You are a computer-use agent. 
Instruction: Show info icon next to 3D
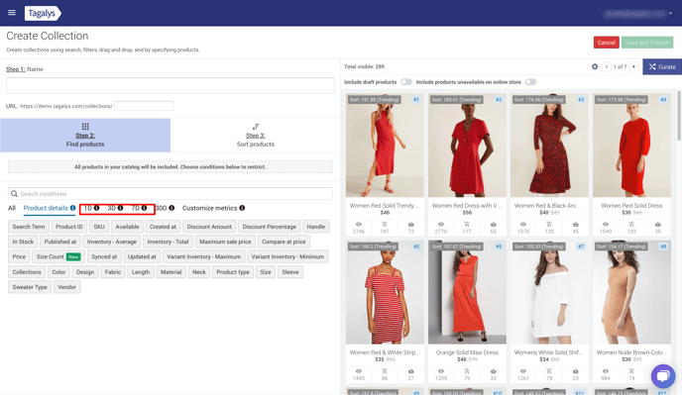click(120, 208)
